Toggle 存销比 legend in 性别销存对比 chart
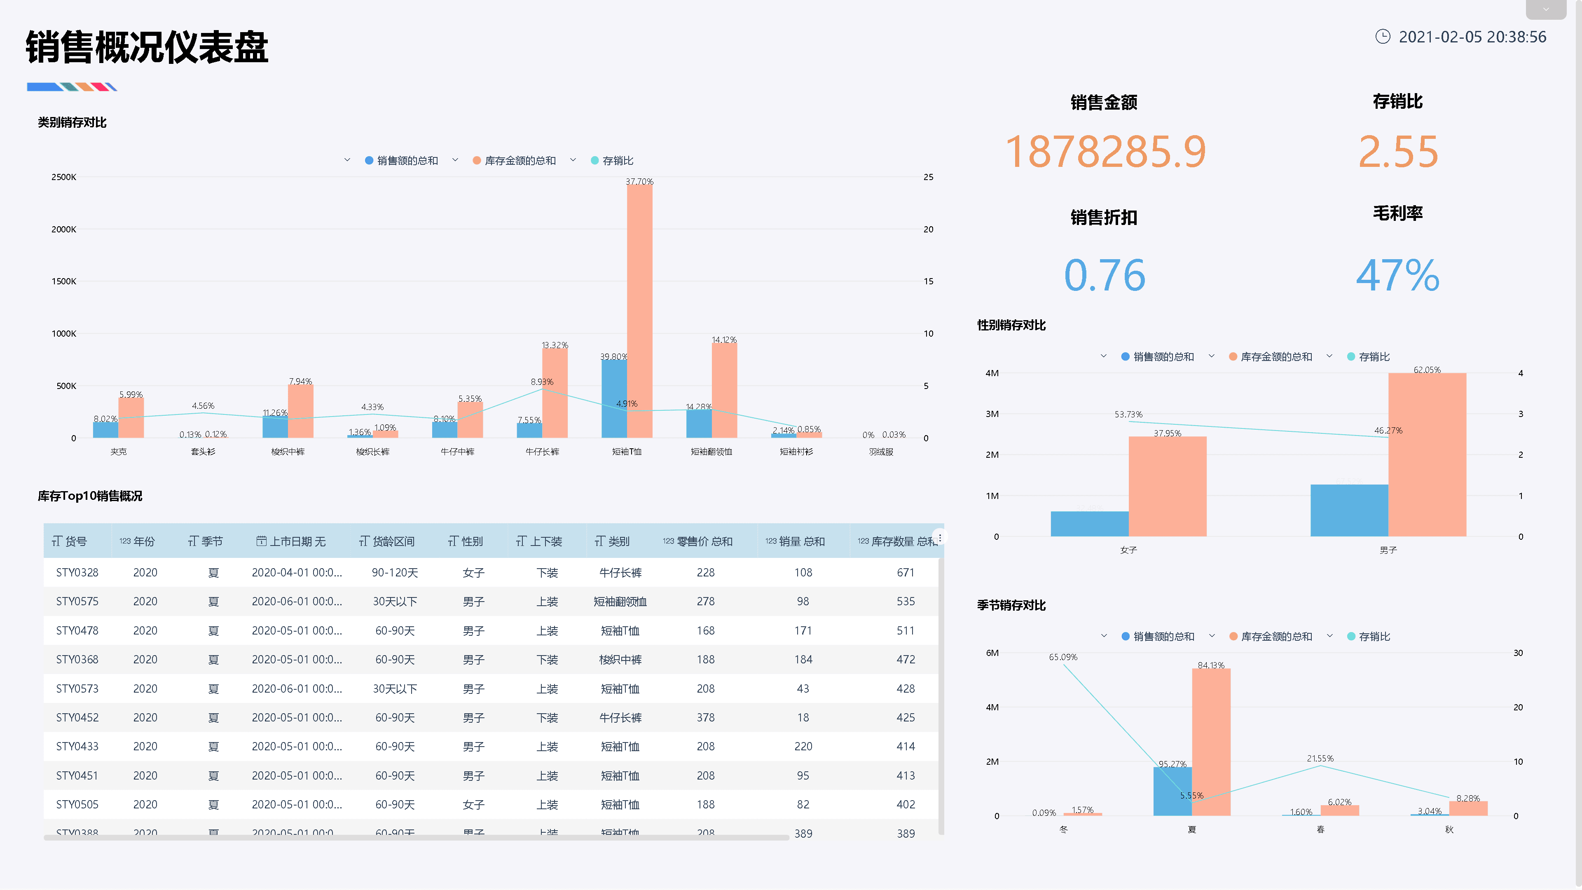The width and height of the screenshot is (1582, 890). [1368, 357]
